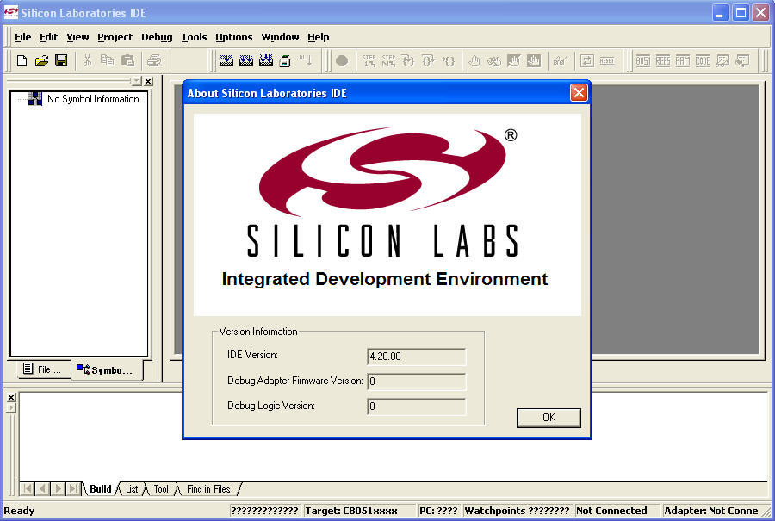775x521 pixels.
Task: Open the 8051 SFR view icon
Action: (642, 60)
